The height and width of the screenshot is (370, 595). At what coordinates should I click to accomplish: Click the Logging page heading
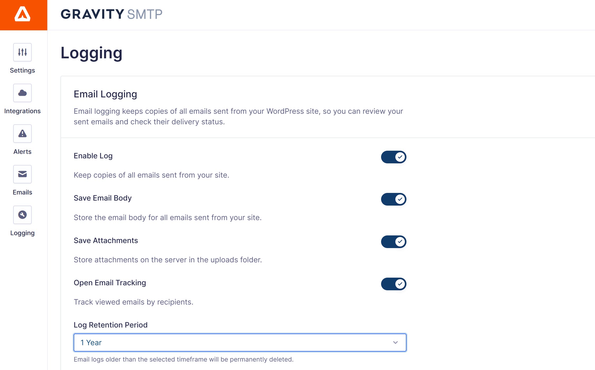[91, 53]
